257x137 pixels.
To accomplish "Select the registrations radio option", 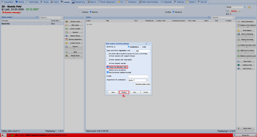I will coord(128,47).
